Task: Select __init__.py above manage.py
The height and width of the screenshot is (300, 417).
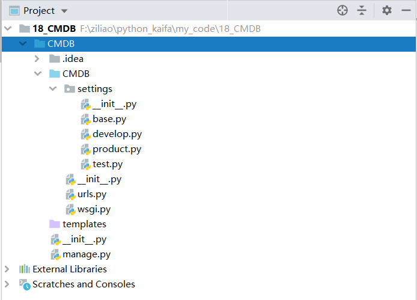Action: coord(85,239)
